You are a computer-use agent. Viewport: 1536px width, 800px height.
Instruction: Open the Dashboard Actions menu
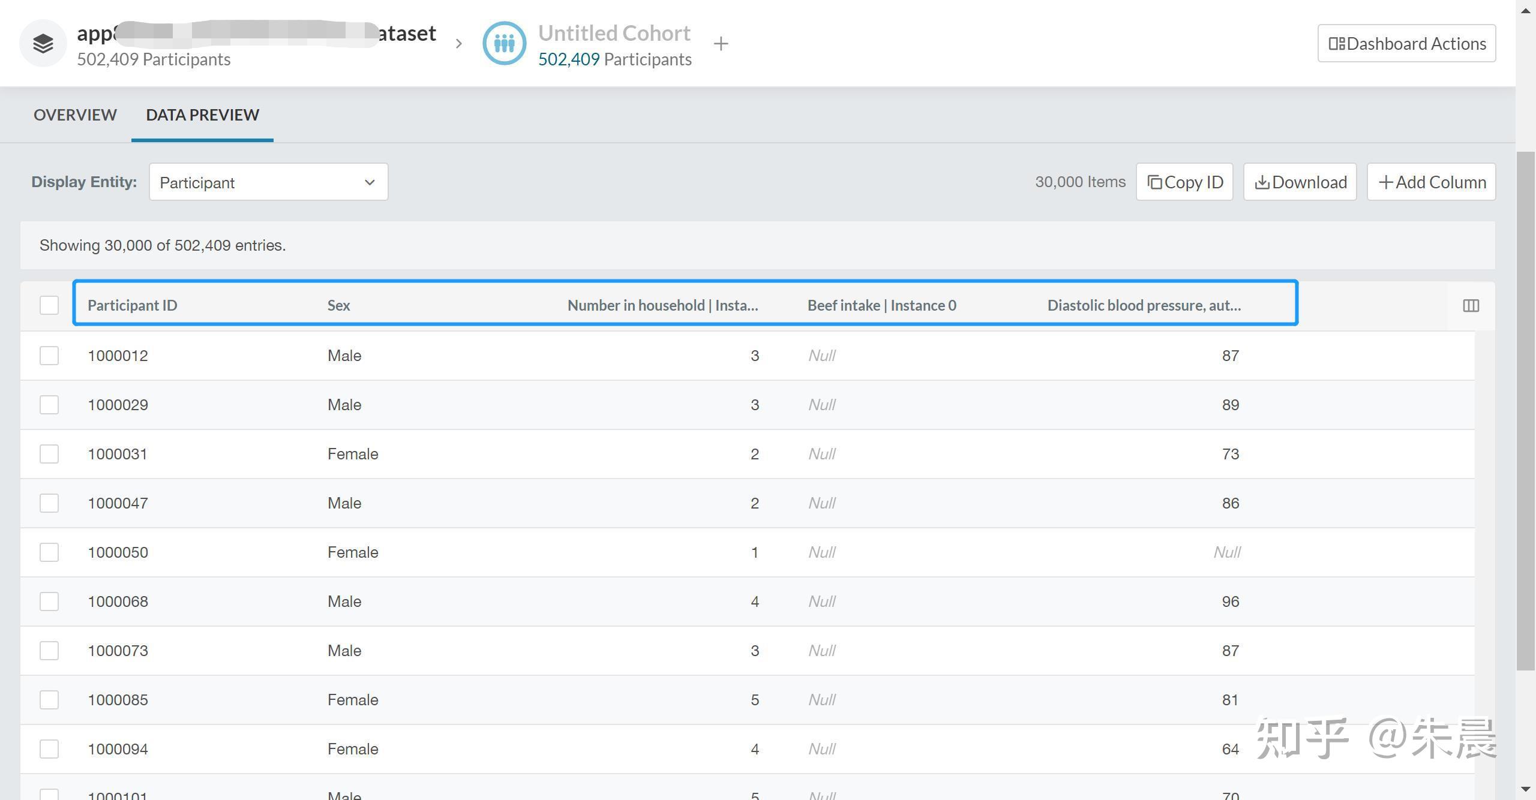(x=1406, y=44)
